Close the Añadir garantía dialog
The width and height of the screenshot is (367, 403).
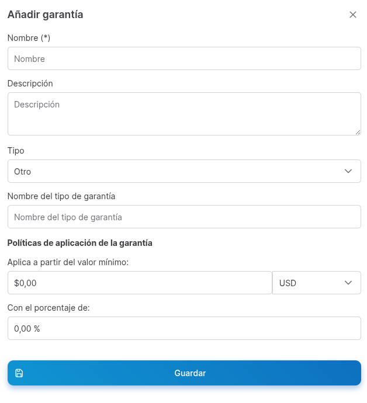pyautogui.click(x=353, y=15)
